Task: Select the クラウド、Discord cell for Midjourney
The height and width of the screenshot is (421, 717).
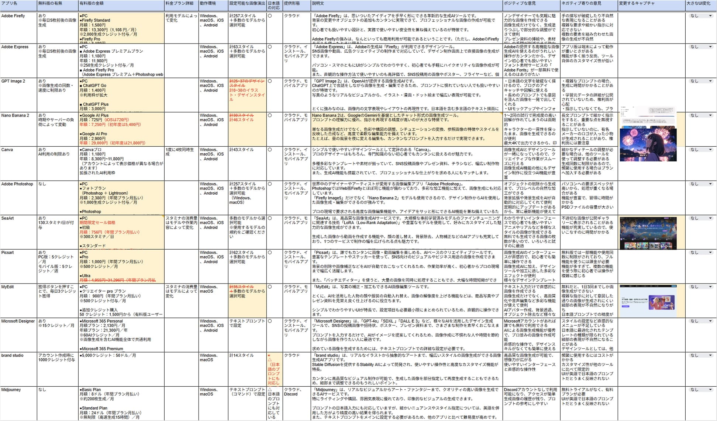Action: tap(297, 403)
